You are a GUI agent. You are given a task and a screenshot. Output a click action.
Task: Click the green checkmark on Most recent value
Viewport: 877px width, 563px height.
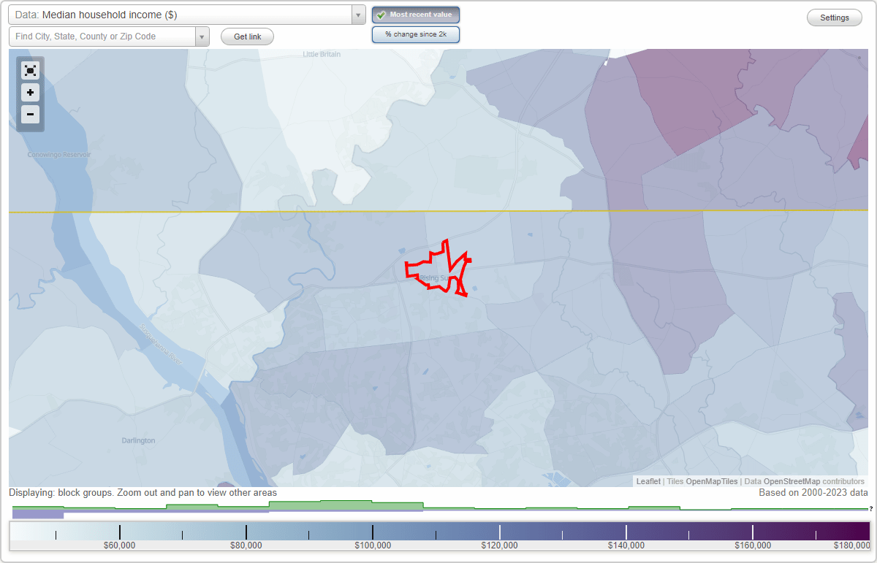click(381, 15)
